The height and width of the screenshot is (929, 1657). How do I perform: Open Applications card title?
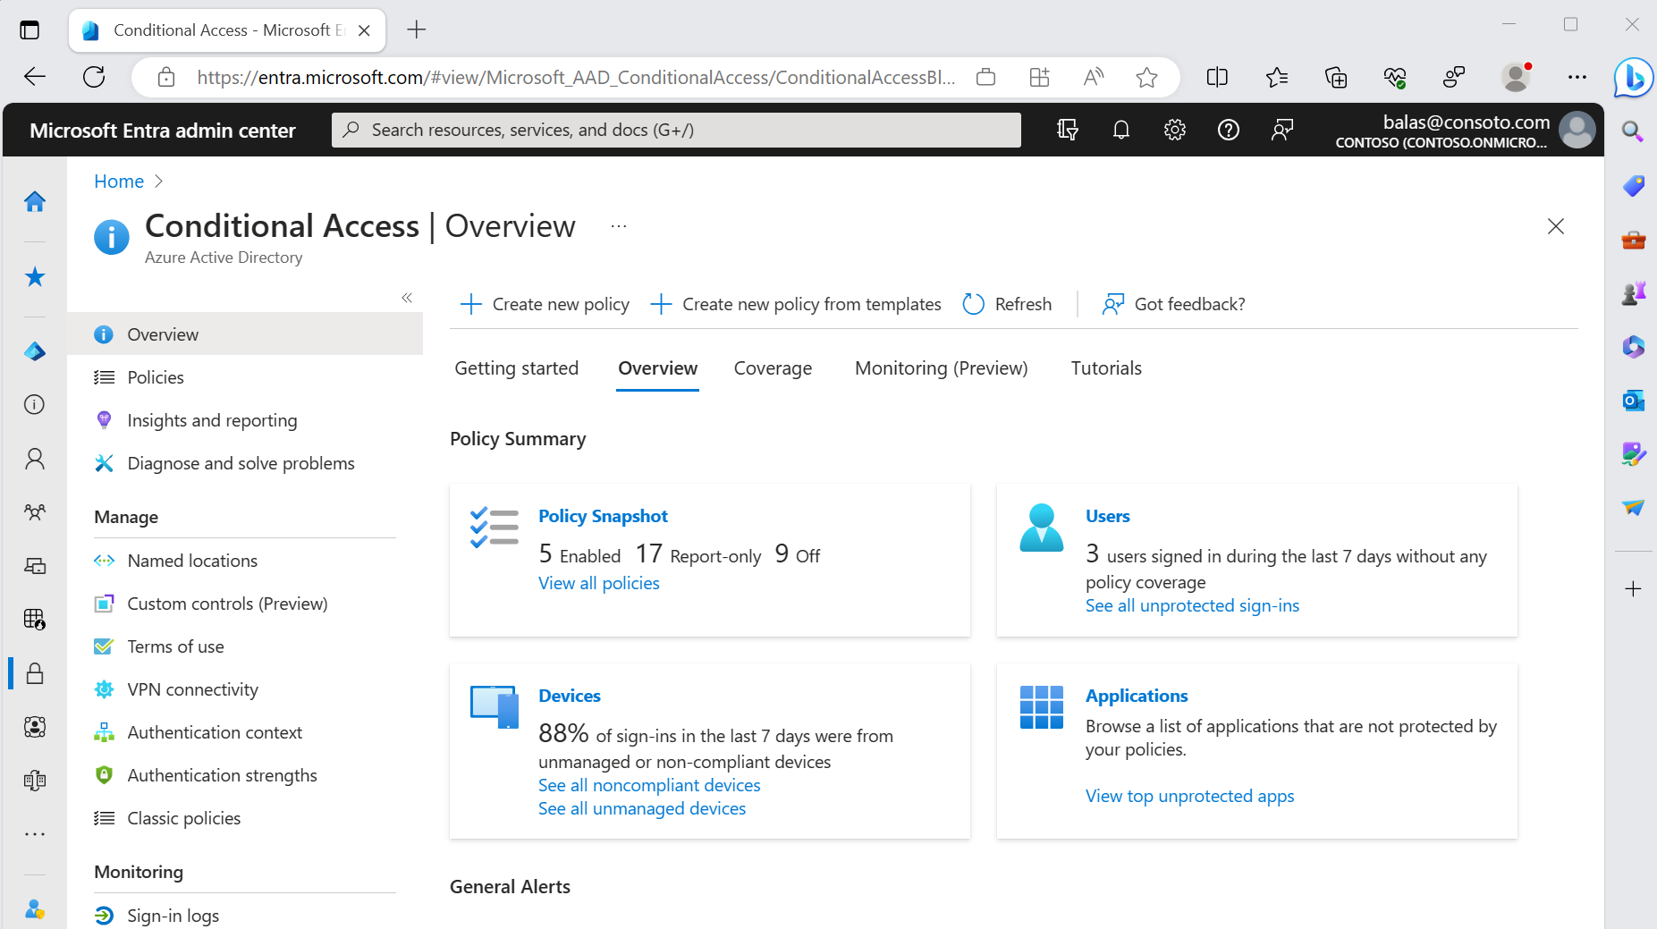point(1137,696)
